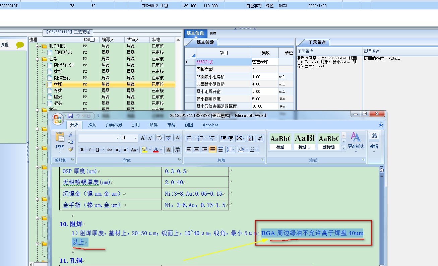Align text to the right

tap(205, 149)
